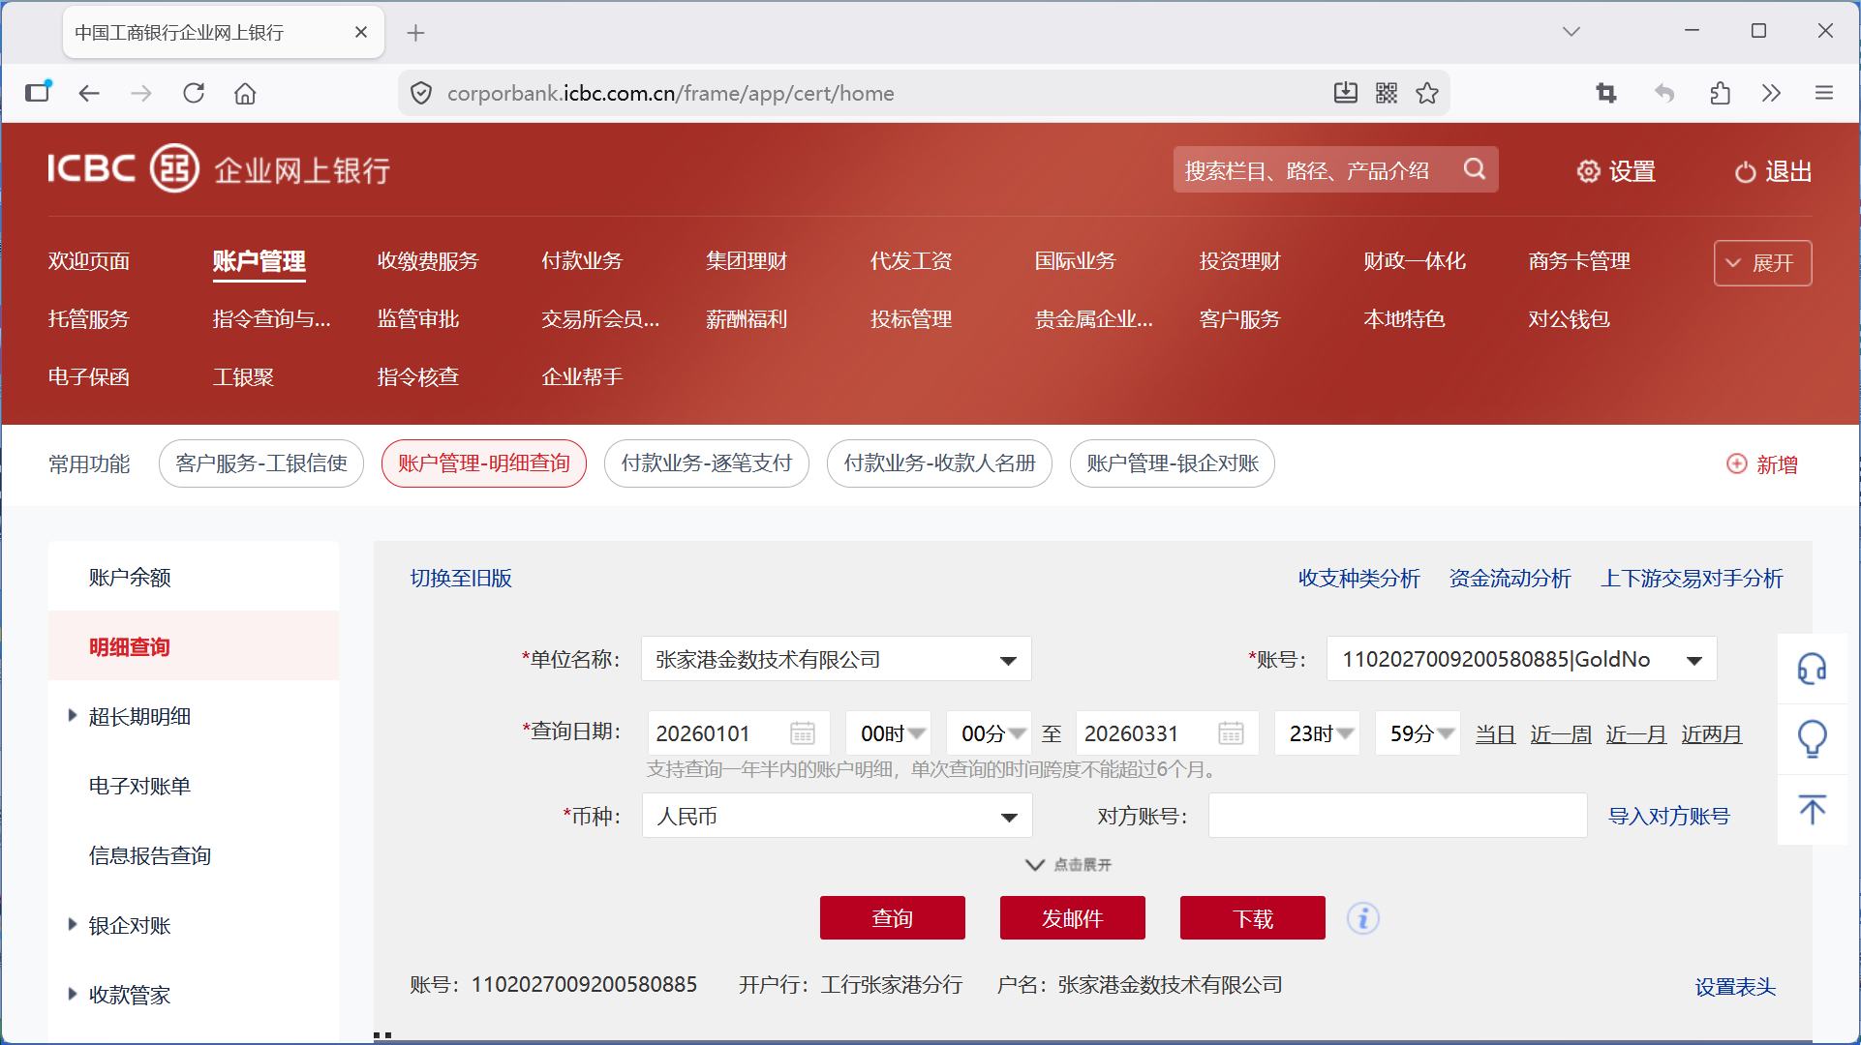Click the browser sidebar workspace icon

[39, 91]
